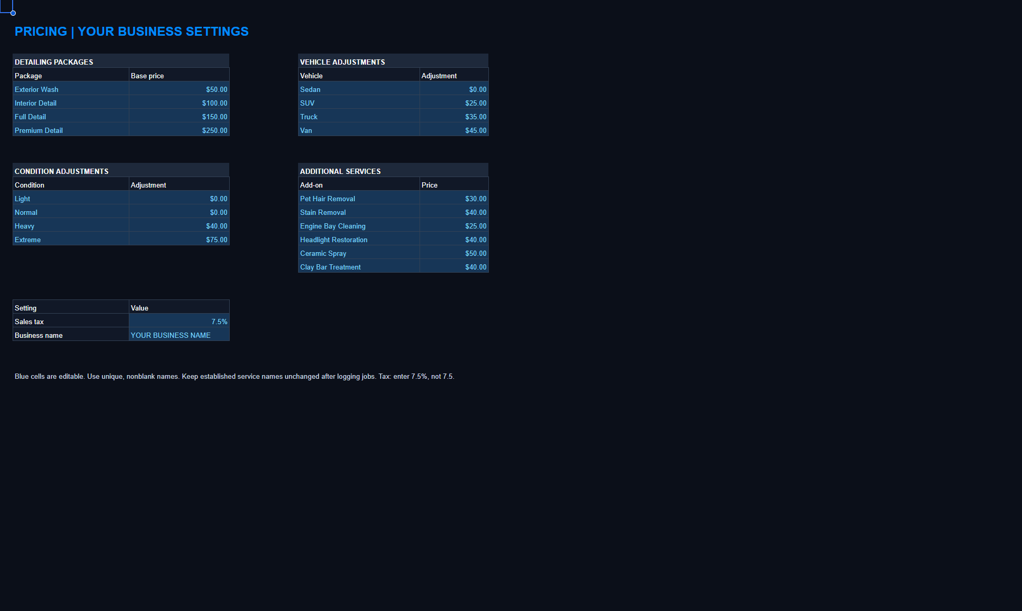The height and width of the screenshot is (611, 1022).
Task: Click the blue cells editable instruction note
Action: click(x=234, y=376)
